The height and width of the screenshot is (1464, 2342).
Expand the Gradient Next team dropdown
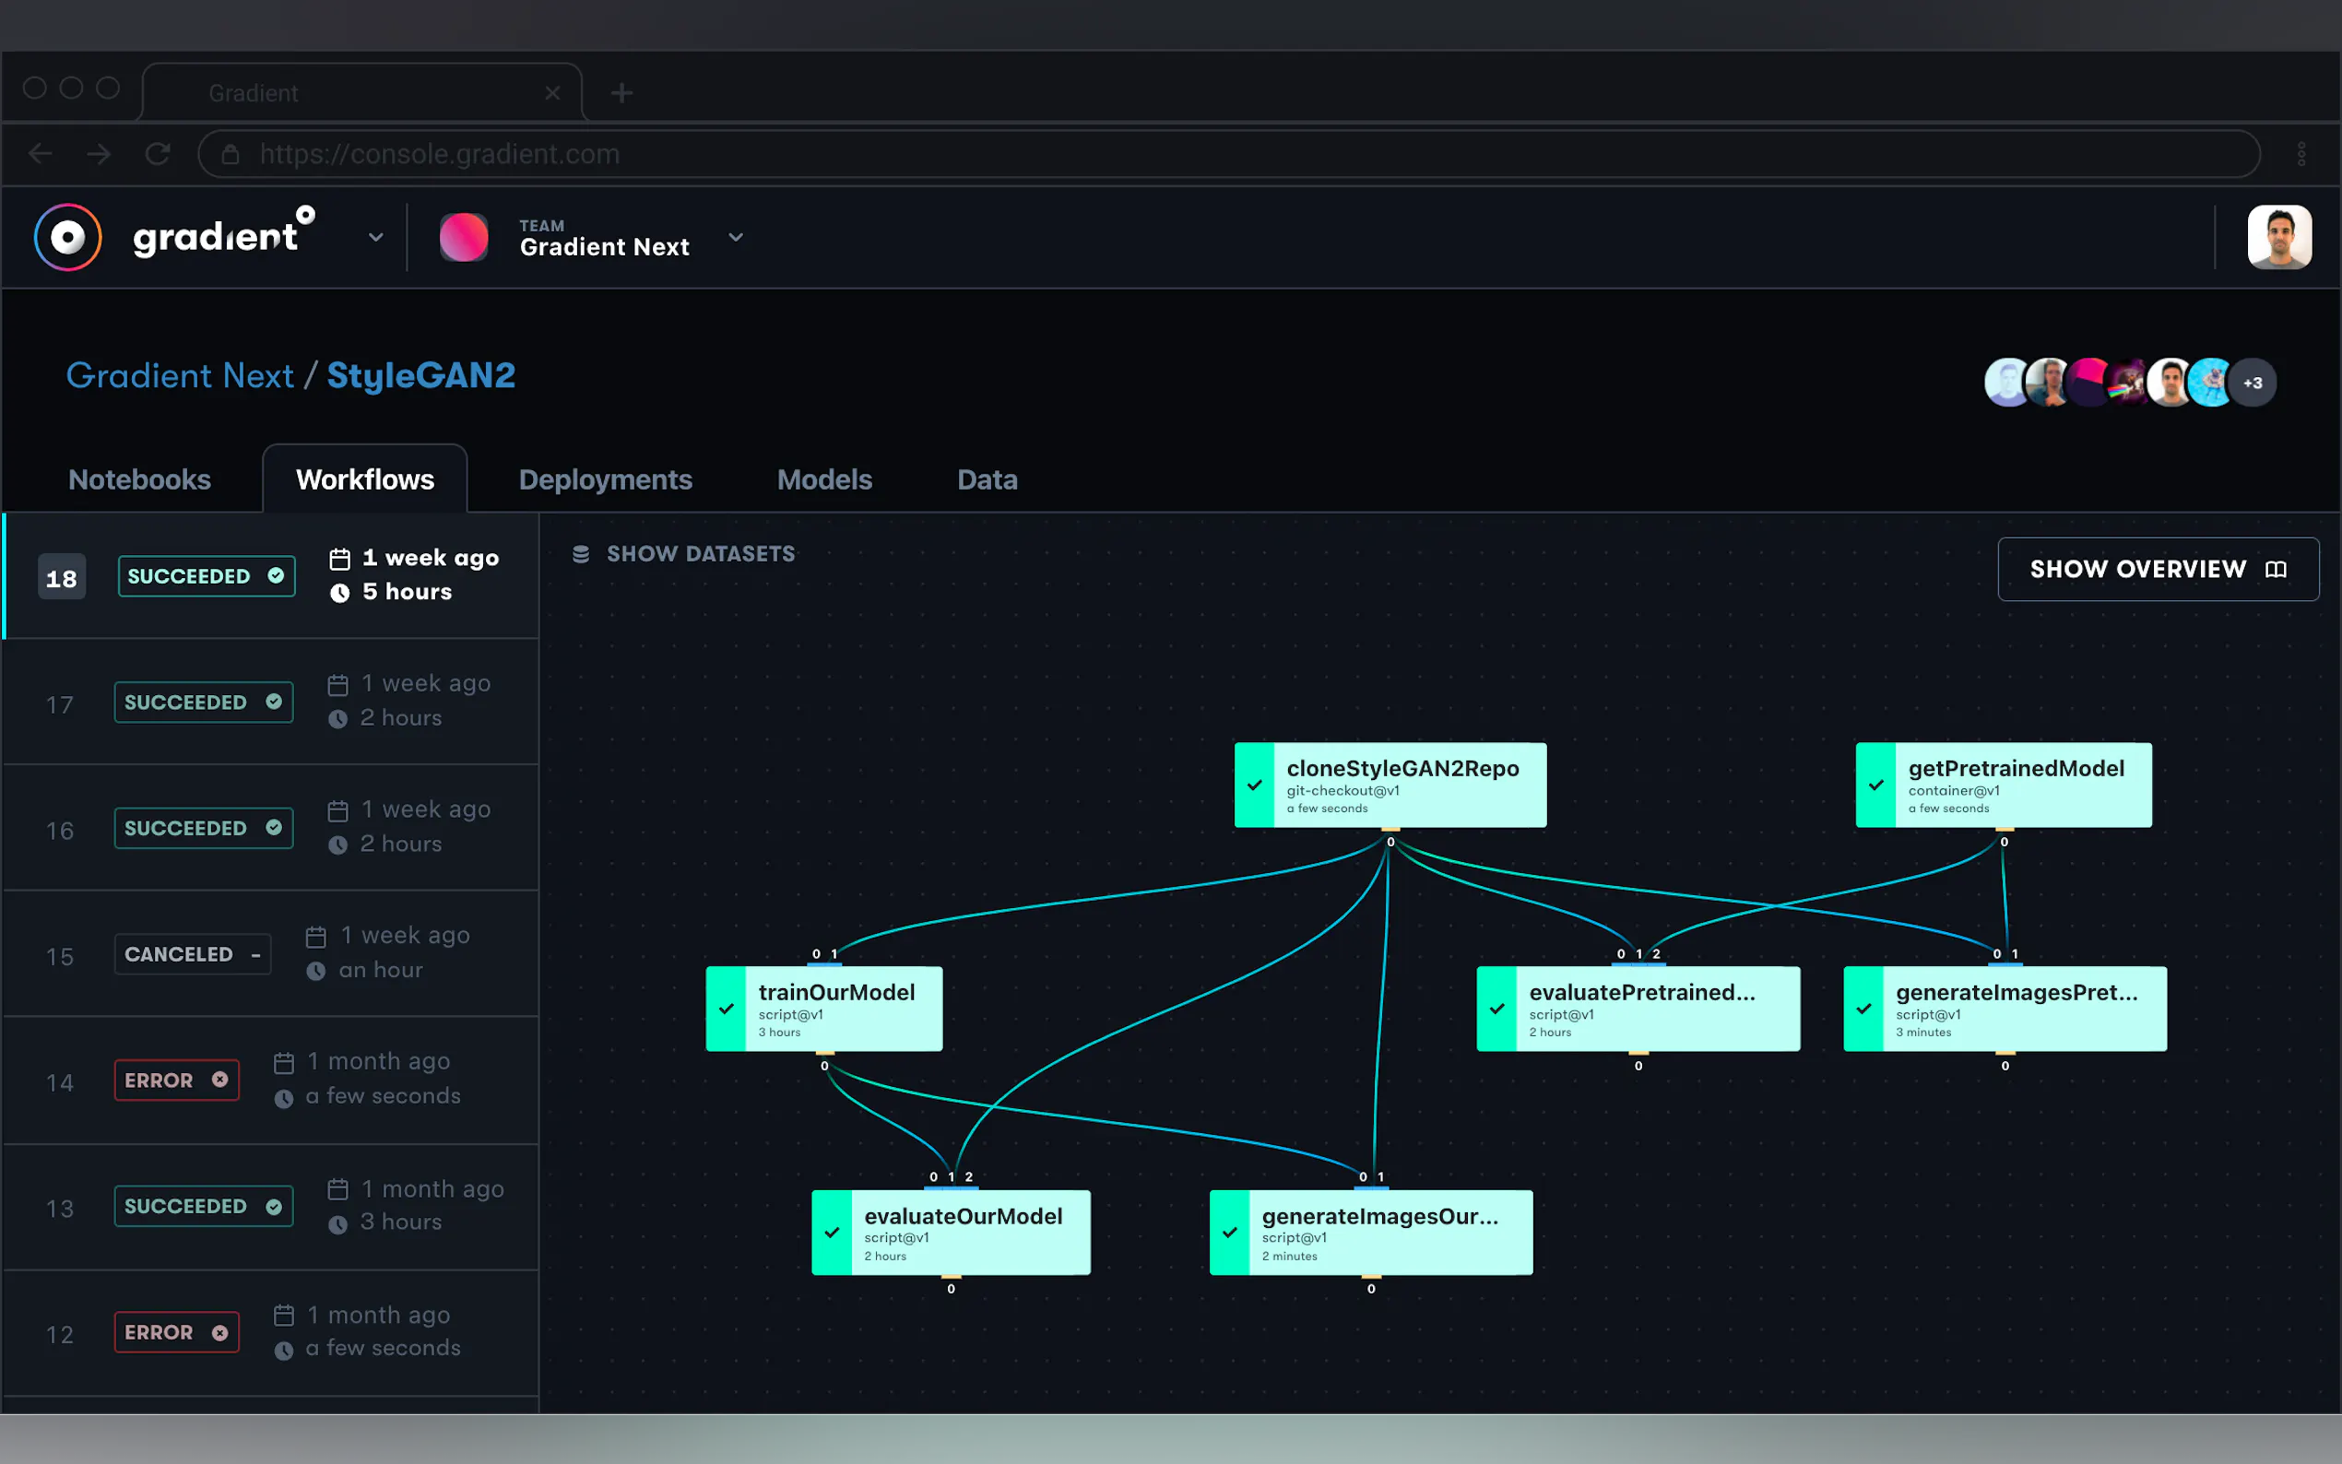pos(736,237)
